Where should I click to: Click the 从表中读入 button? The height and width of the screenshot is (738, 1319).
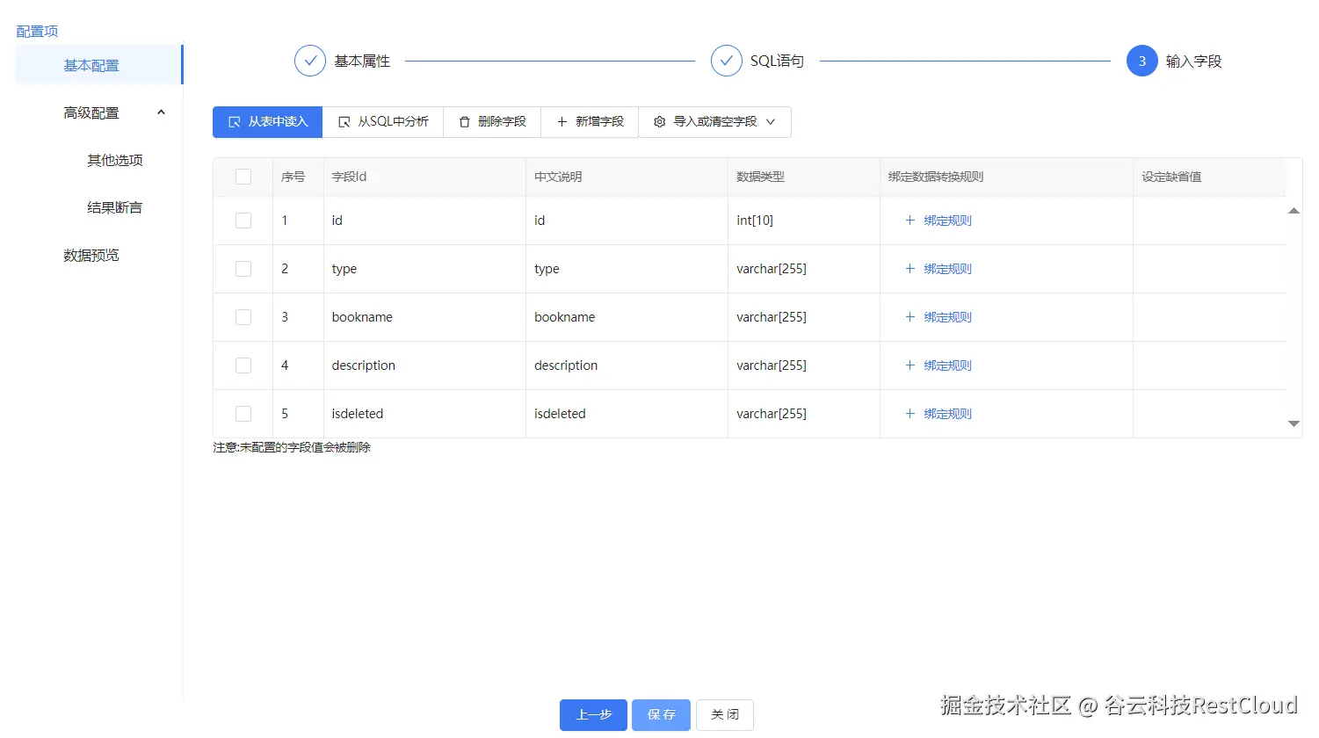[267, 122]
